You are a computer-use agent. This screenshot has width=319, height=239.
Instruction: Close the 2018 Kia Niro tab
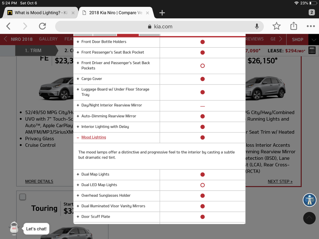(x=147, y=13)
